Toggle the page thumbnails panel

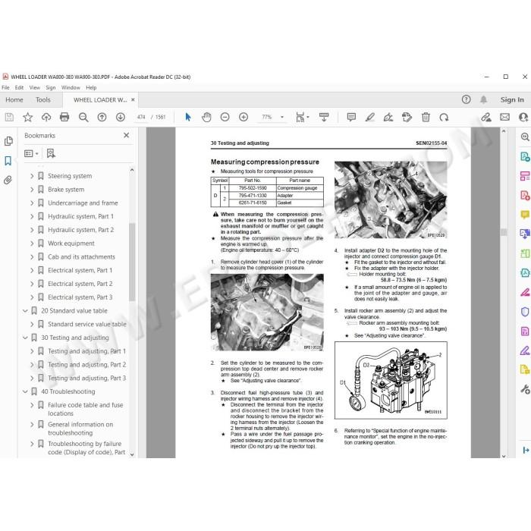coord(8,141)
